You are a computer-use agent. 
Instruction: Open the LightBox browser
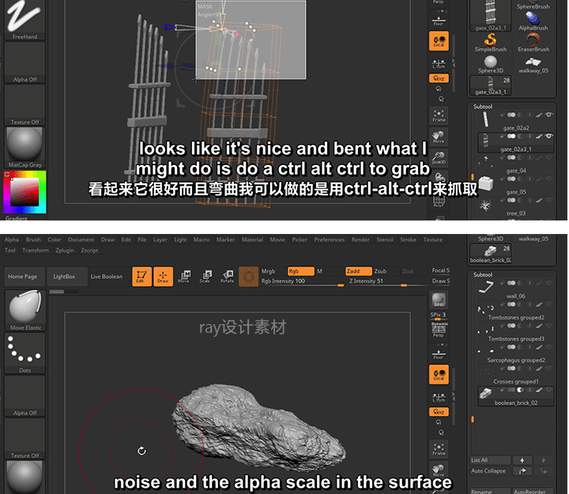click(67, 277)
